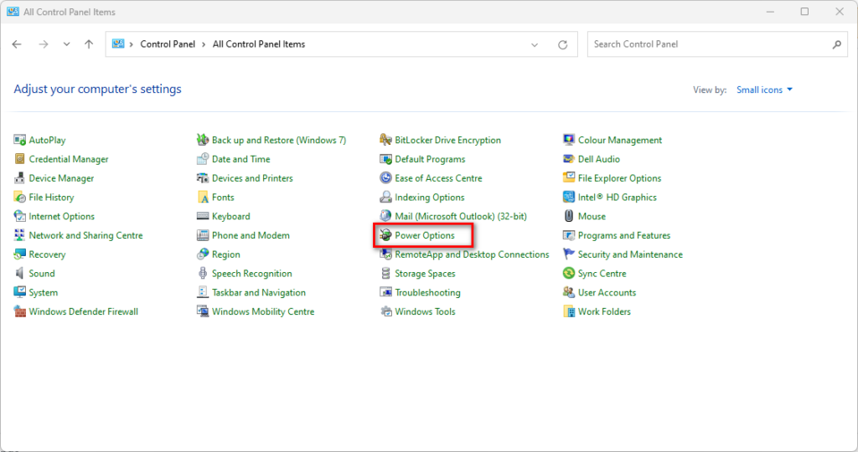Click the Internet Options icon

[x=20, y=217]
